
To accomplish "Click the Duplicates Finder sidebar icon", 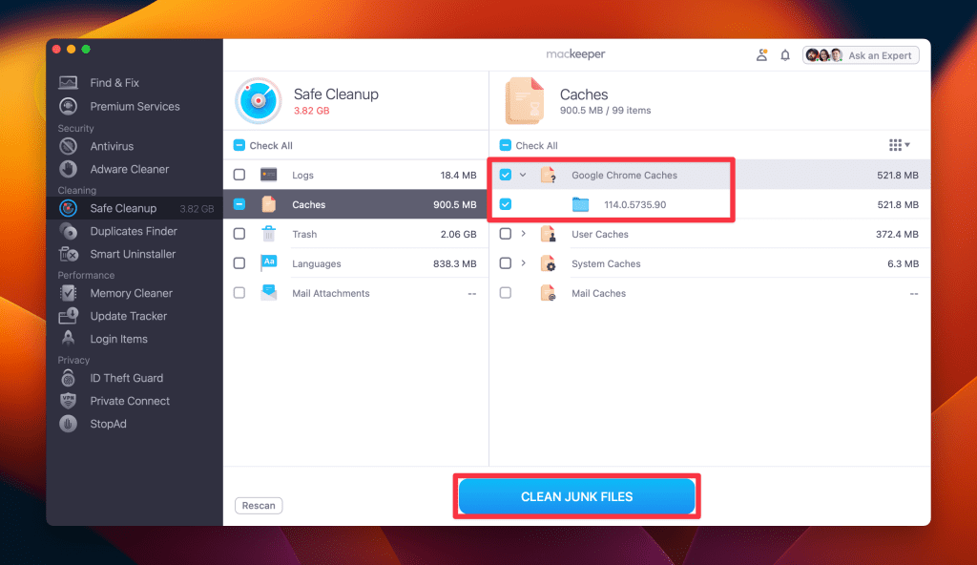I will tap(68, 231).
